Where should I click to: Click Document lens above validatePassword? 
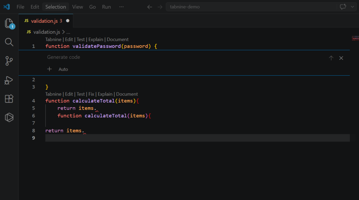[118, 39]
